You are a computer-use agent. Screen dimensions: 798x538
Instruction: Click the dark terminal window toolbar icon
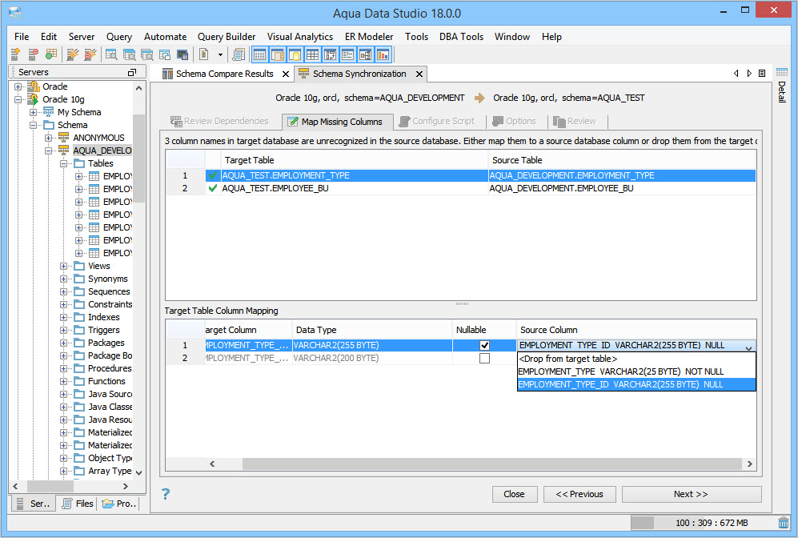182,54
